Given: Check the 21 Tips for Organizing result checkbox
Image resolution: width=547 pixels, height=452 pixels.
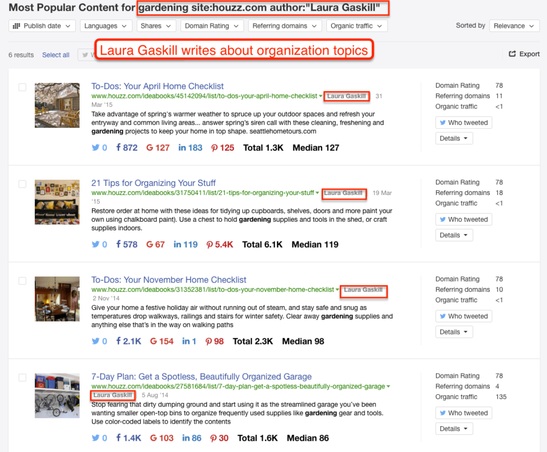Looking at the screenshot, I should coord(22,184).
